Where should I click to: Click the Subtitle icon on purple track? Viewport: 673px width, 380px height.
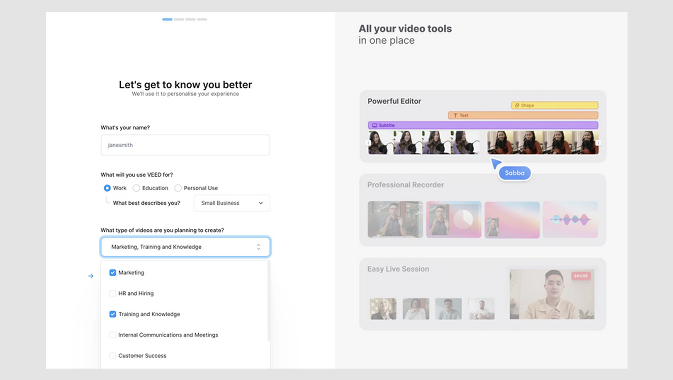pyautogui.click(x=375, y=125)
